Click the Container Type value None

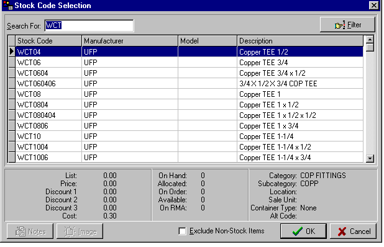(x=308, y=208)
